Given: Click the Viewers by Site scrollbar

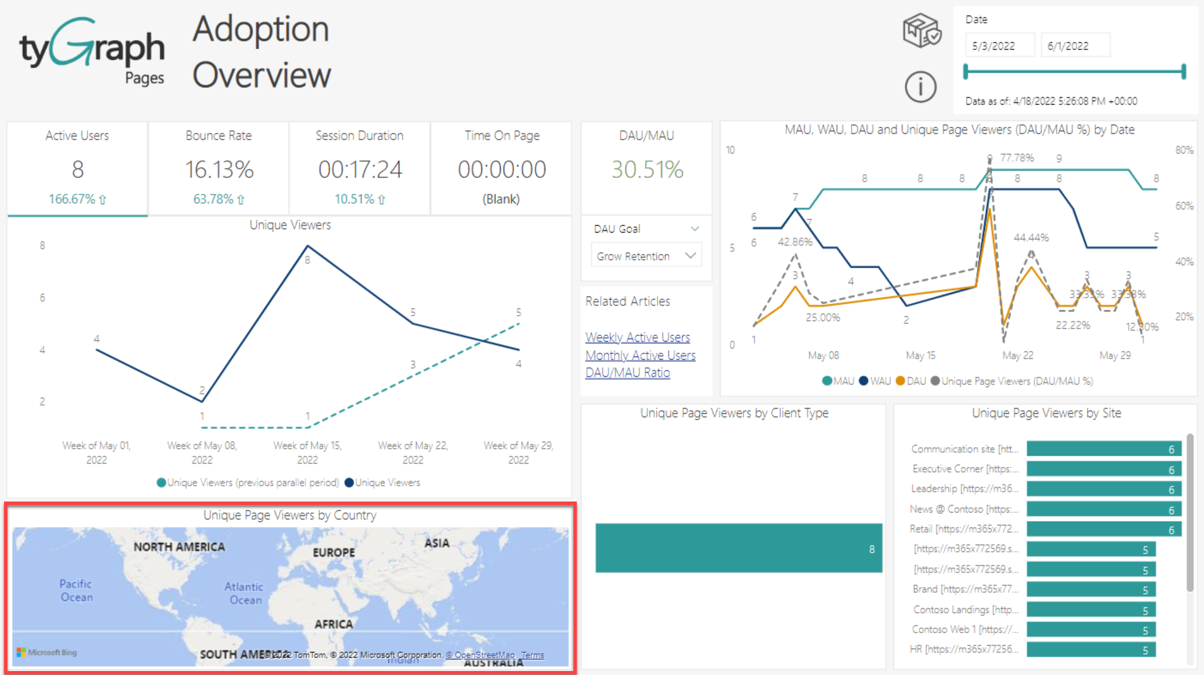Looking at the screenshot, I should pyautogui.click(x=1190, y=512).
